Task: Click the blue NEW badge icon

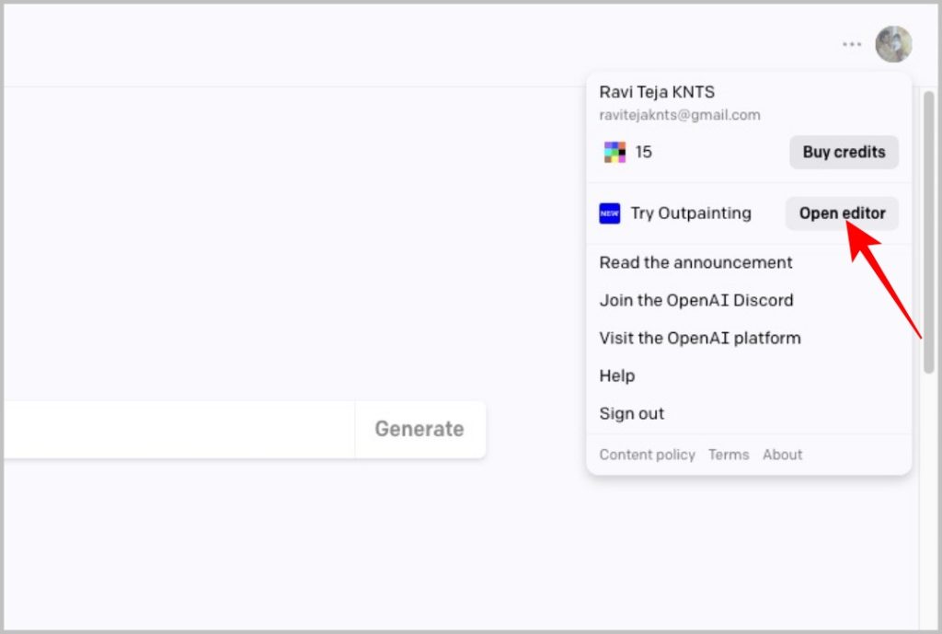Action: (609, 213)
